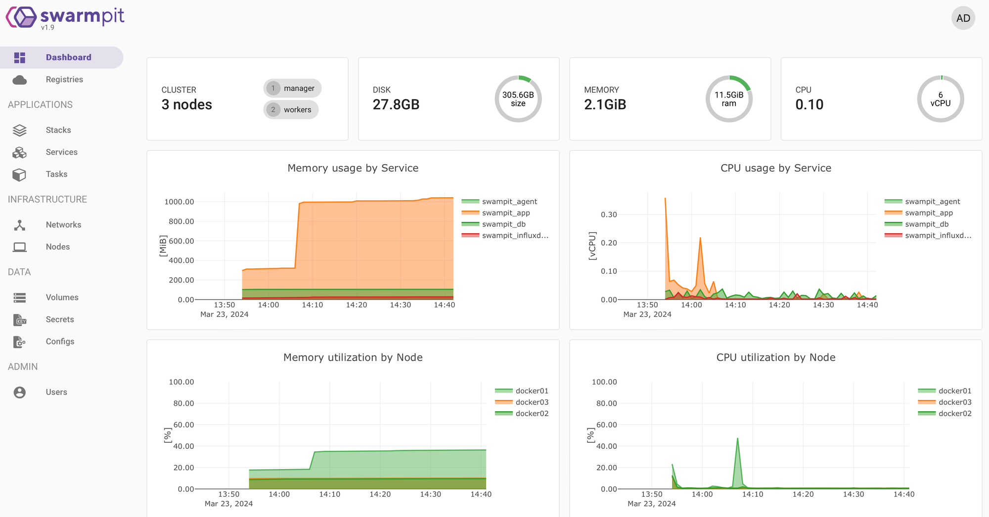The width and height of the screenshot is (989, 517).
Task: Click the 2 workers chip
Action: pyautogui.click(x=291, y=110)
